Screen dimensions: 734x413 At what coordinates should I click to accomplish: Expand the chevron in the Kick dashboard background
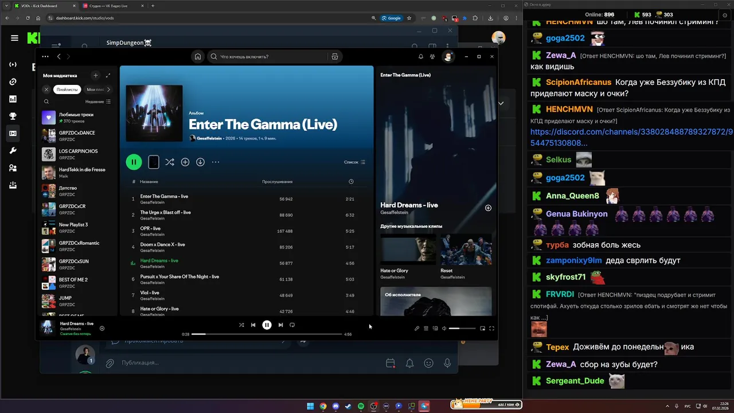point(501,104)
